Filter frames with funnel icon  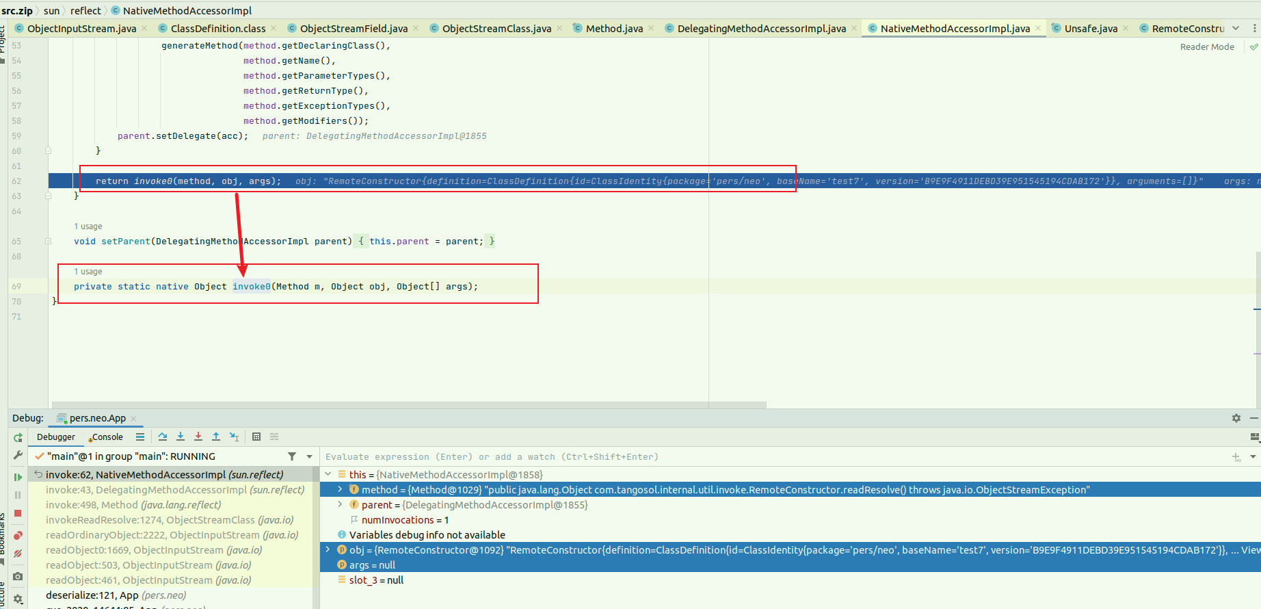292,456
